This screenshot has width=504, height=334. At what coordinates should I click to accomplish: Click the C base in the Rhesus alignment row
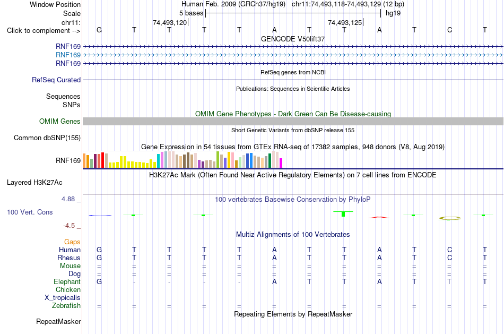pyautogui.click(x=449, y=258)
